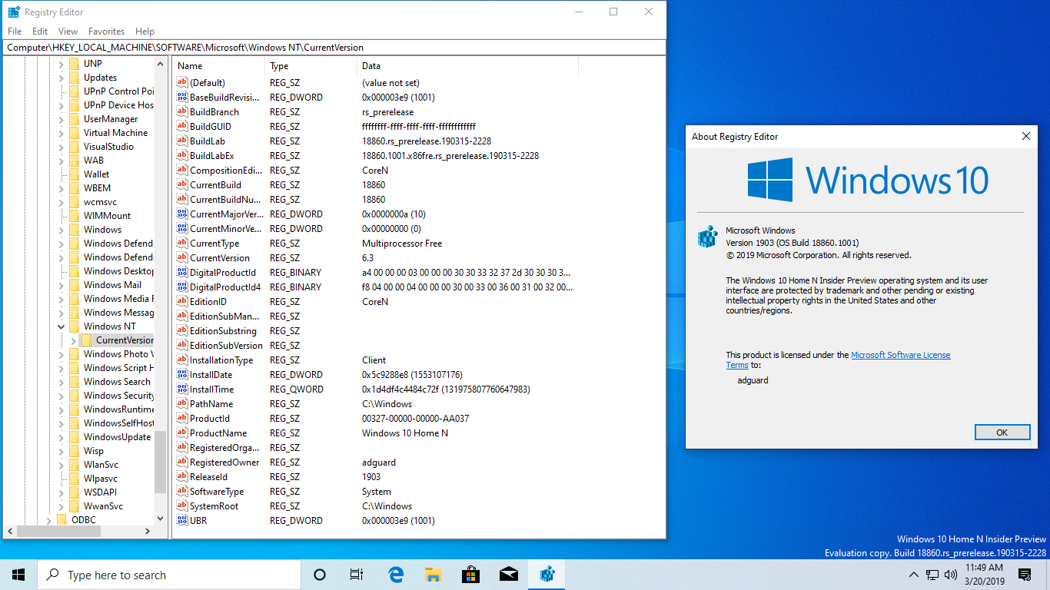
Task: Click tree pane horizontal scroll right arrow
Action: coord(148,531)
